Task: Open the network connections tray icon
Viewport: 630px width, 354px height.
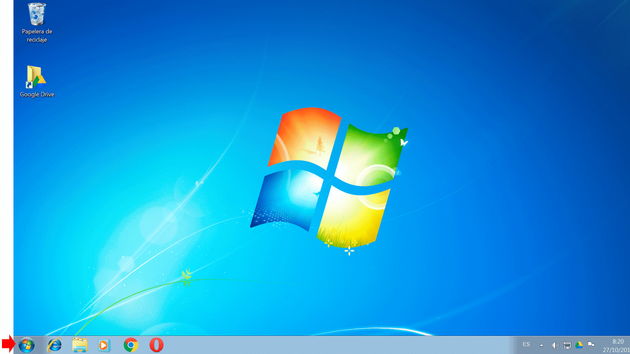Action: click(x=568, y=345)
